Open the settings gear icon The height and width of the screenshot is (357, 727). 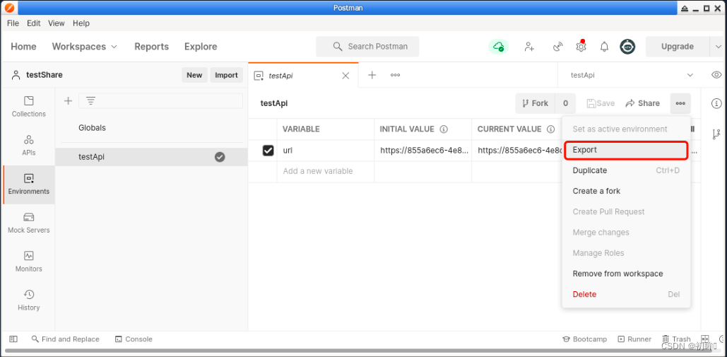click(581, 47)
